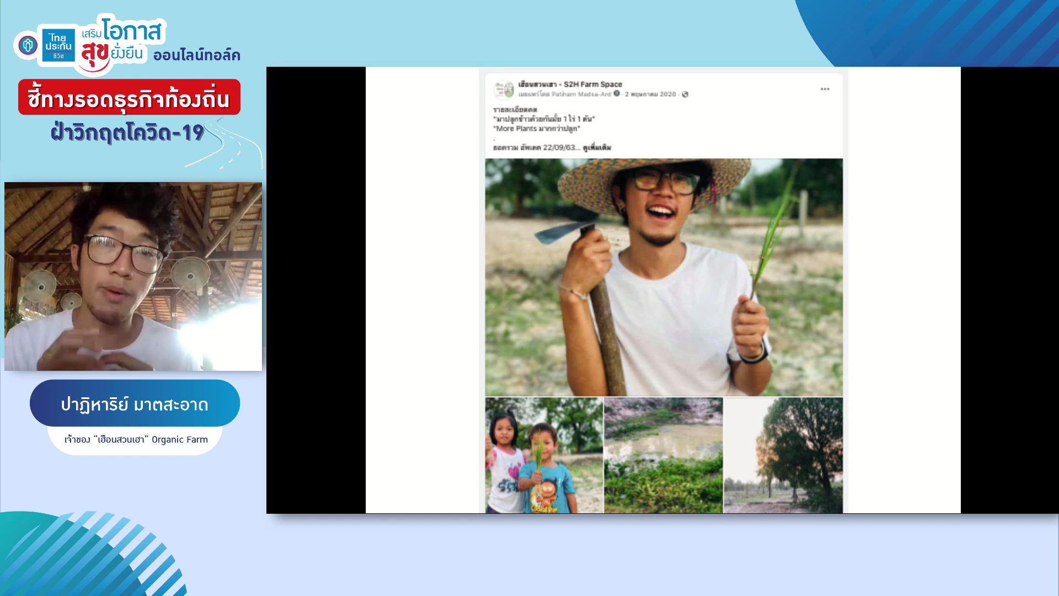Open the S2H Farm Space page name link
Screen dimensions: 1059x596
[x=570, y=84]
